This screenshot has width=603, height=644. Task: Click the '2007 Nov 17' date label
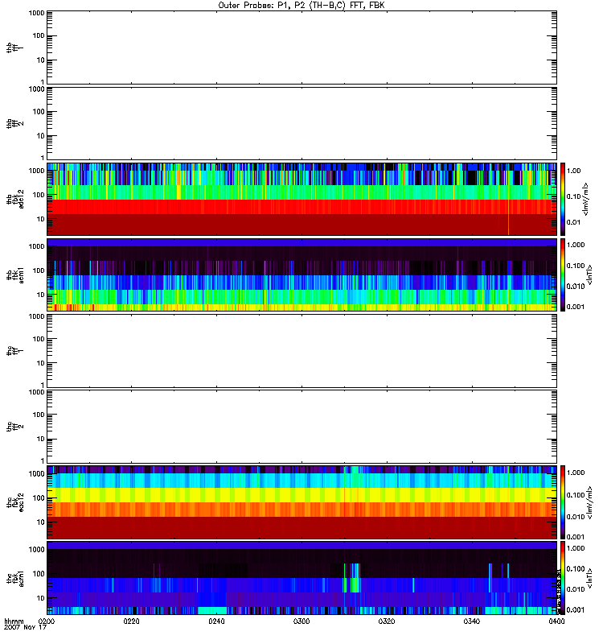pyautogui.click(x=23, y=629)
